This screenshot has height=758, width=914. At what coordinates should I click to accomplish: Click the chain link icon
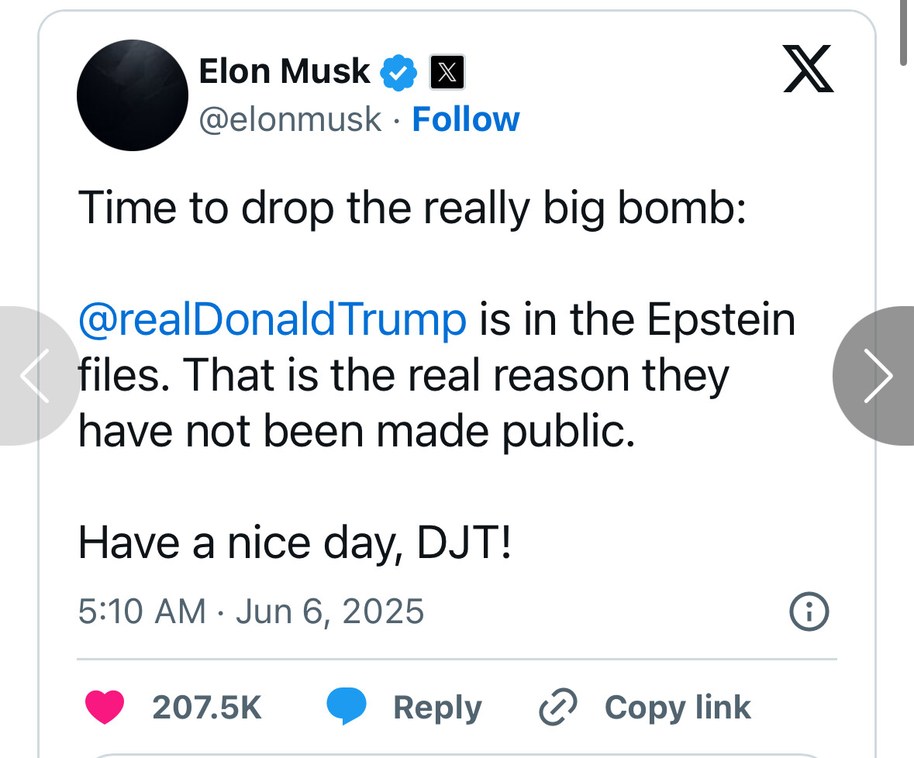coord(558,707)
